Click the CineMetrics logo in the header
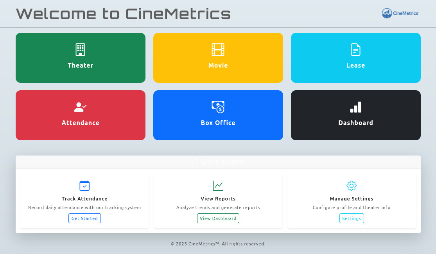The image size is (436, 254). (400, 13)
